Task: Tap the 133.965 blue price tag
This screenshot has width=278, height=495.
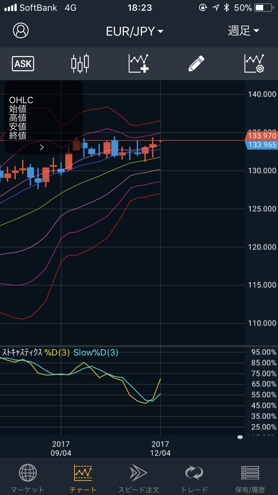Action: click(x=261, y=145)
